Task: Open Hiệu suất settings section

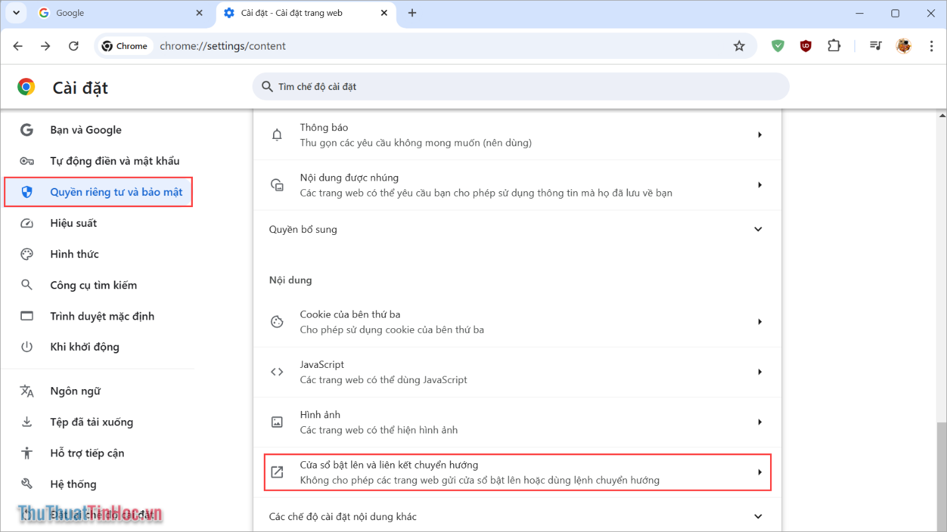Action: 73,224
